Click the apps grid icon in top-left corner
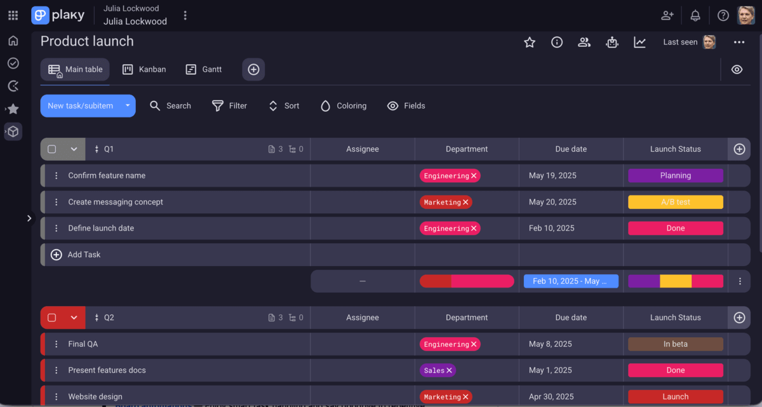This screenshot has width=762, height=407. click(x=13, y=15)
